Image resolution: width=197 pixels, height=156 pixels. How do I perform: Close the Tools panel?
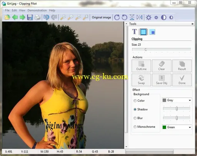192,24
